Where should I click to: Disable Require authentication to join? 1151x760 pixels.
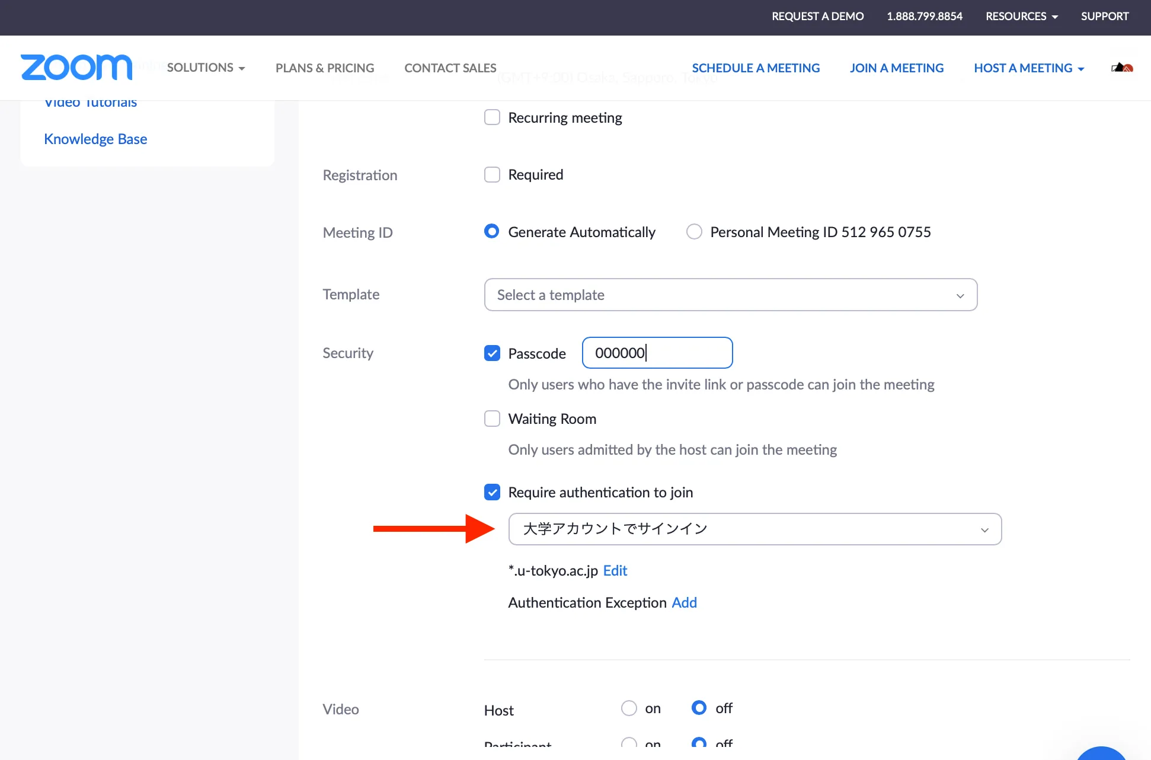tap(492, 492)
